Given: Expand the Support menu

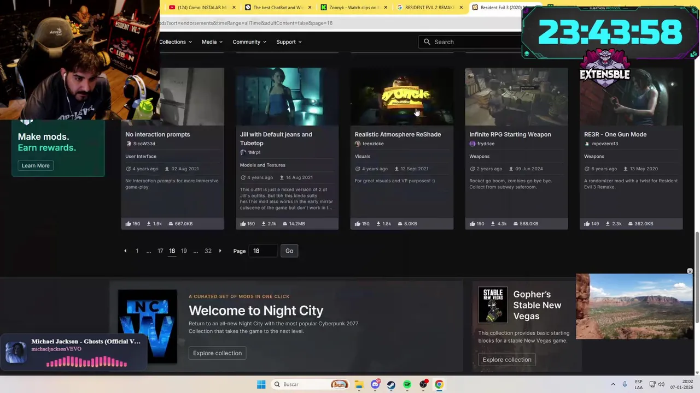Looking at the screenshot, I should click(x=289, y=42).
